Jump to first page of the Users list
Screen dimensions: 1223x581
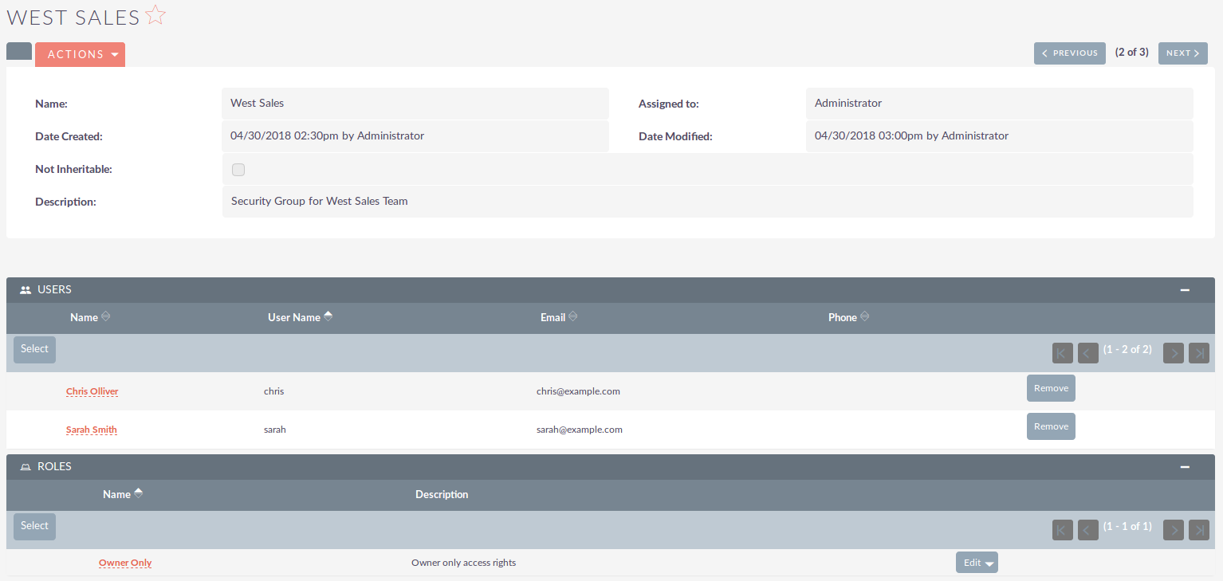[x=1061, y=352]
